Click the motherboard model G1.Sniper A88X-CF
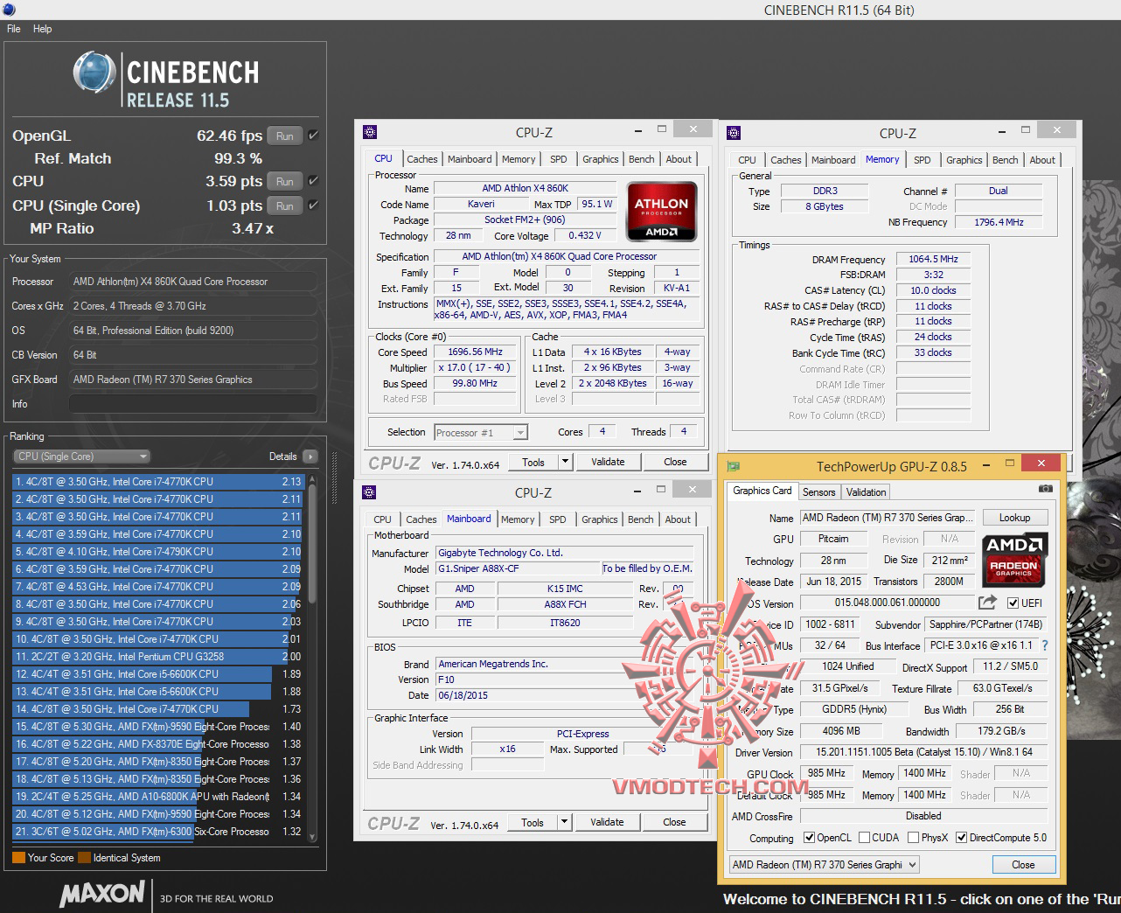1121x913 pixels. point(518,568)
